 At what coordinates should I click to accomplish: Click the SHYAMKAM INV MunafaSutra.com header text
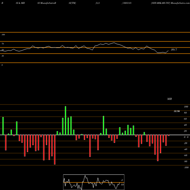point(170,3)
